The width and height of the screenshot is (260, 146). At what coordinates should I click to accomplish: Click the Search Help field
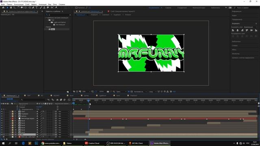246,8
